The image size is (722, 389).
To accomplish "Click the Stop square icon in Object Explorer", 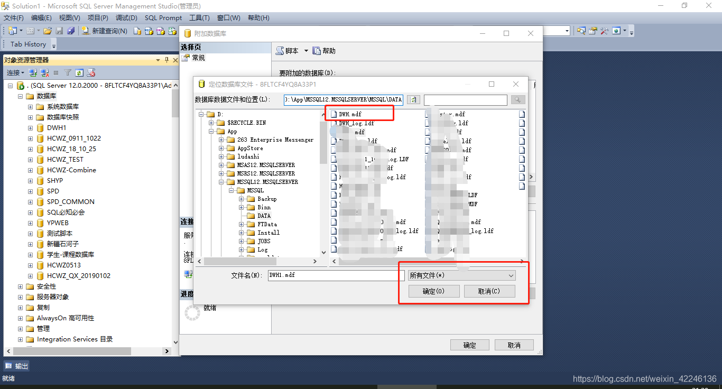I will (56, 72).
